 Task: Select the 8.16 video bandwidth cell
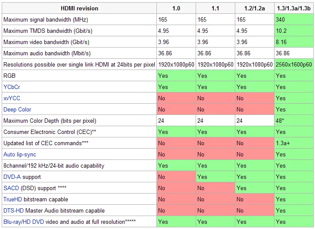[294, 42]
